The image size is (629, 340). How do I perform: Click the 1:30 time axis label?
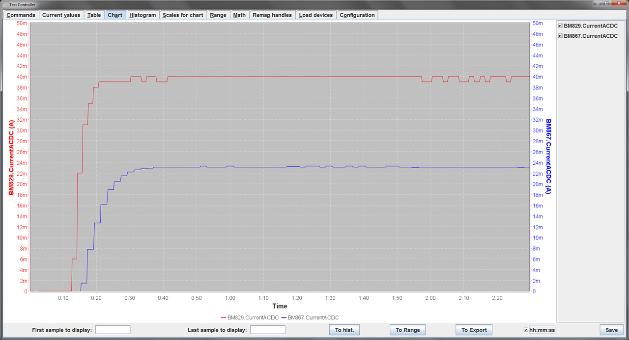click(330, 298)
